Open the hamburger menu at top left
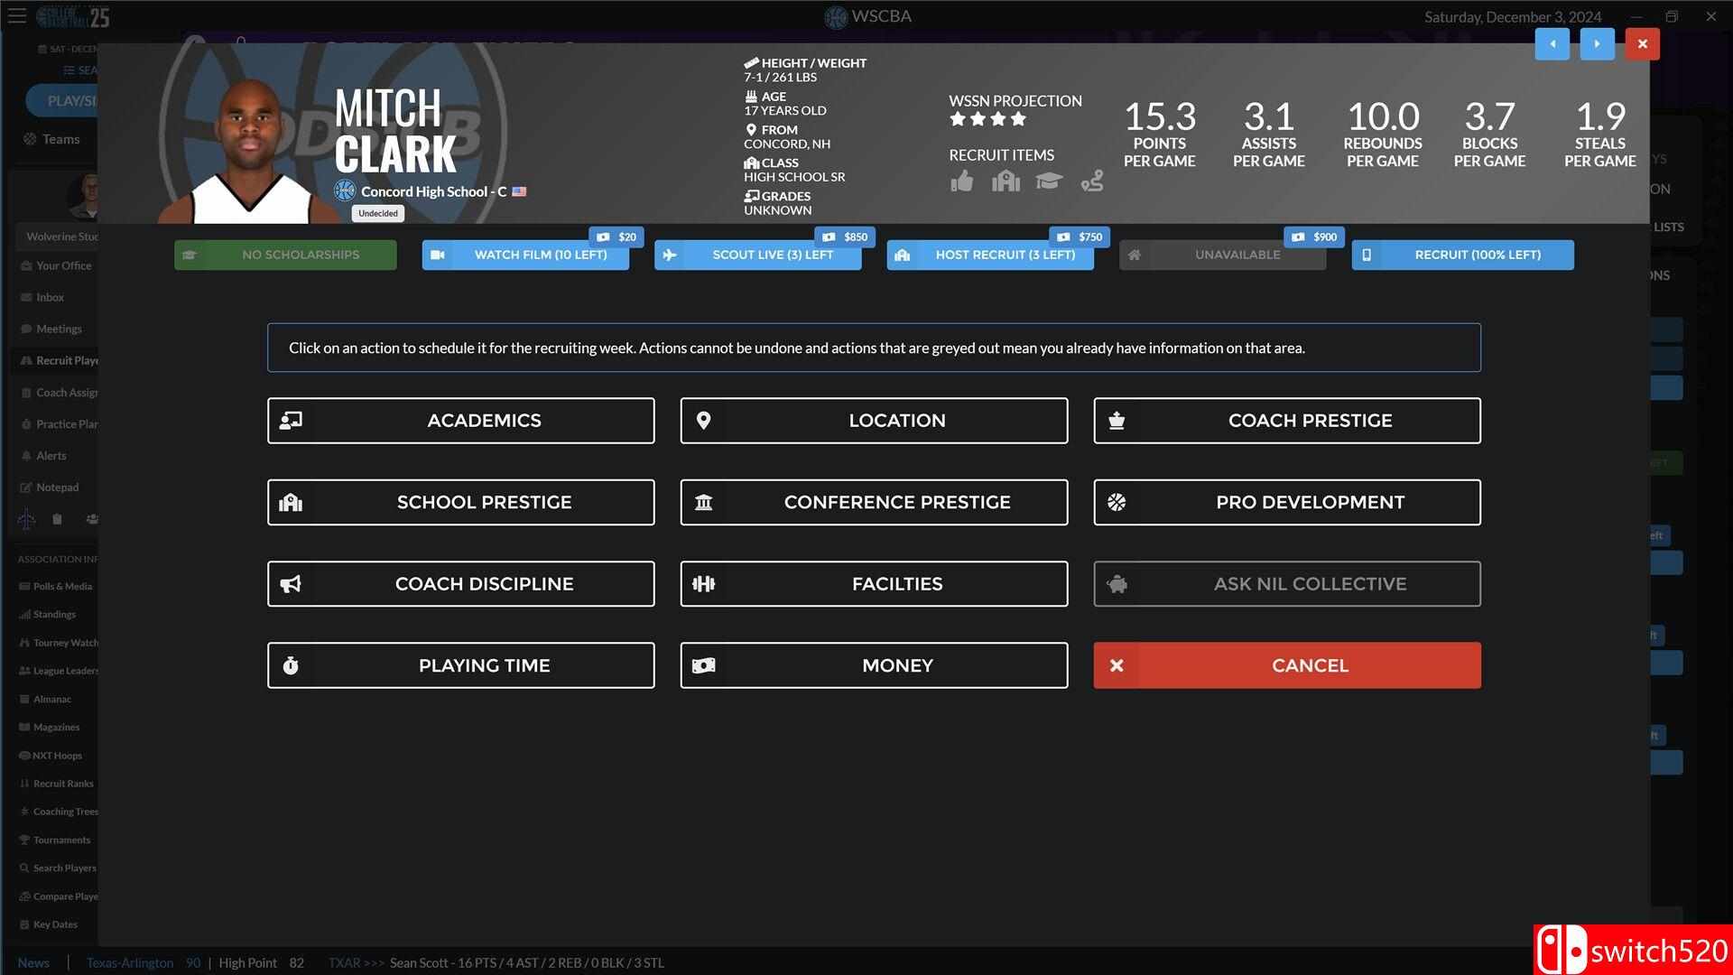This screenshot has width=1733, height=975. point(17,16)
